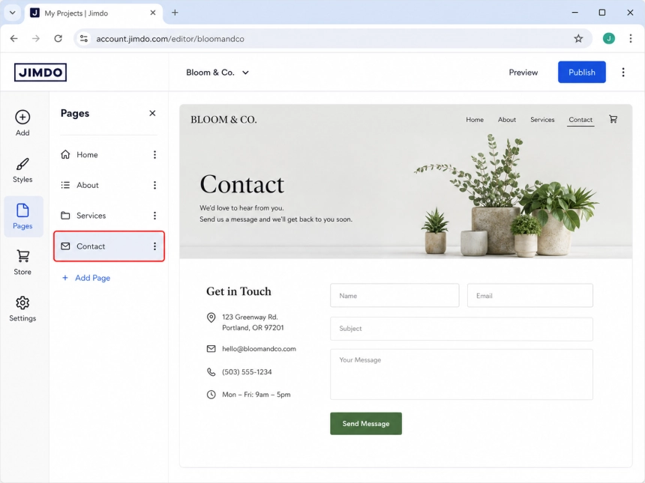
Task: Open options menu for Home page
Action: pos(154,154)
